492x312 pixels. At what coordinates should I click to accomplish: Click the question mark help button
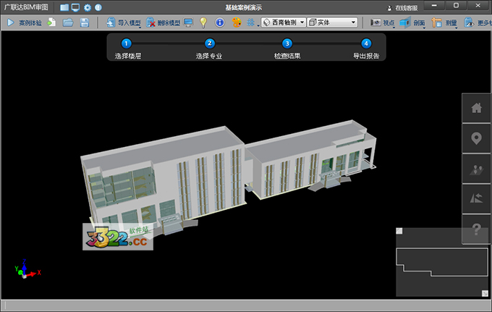pyautogui.click(x=476, y=229)
